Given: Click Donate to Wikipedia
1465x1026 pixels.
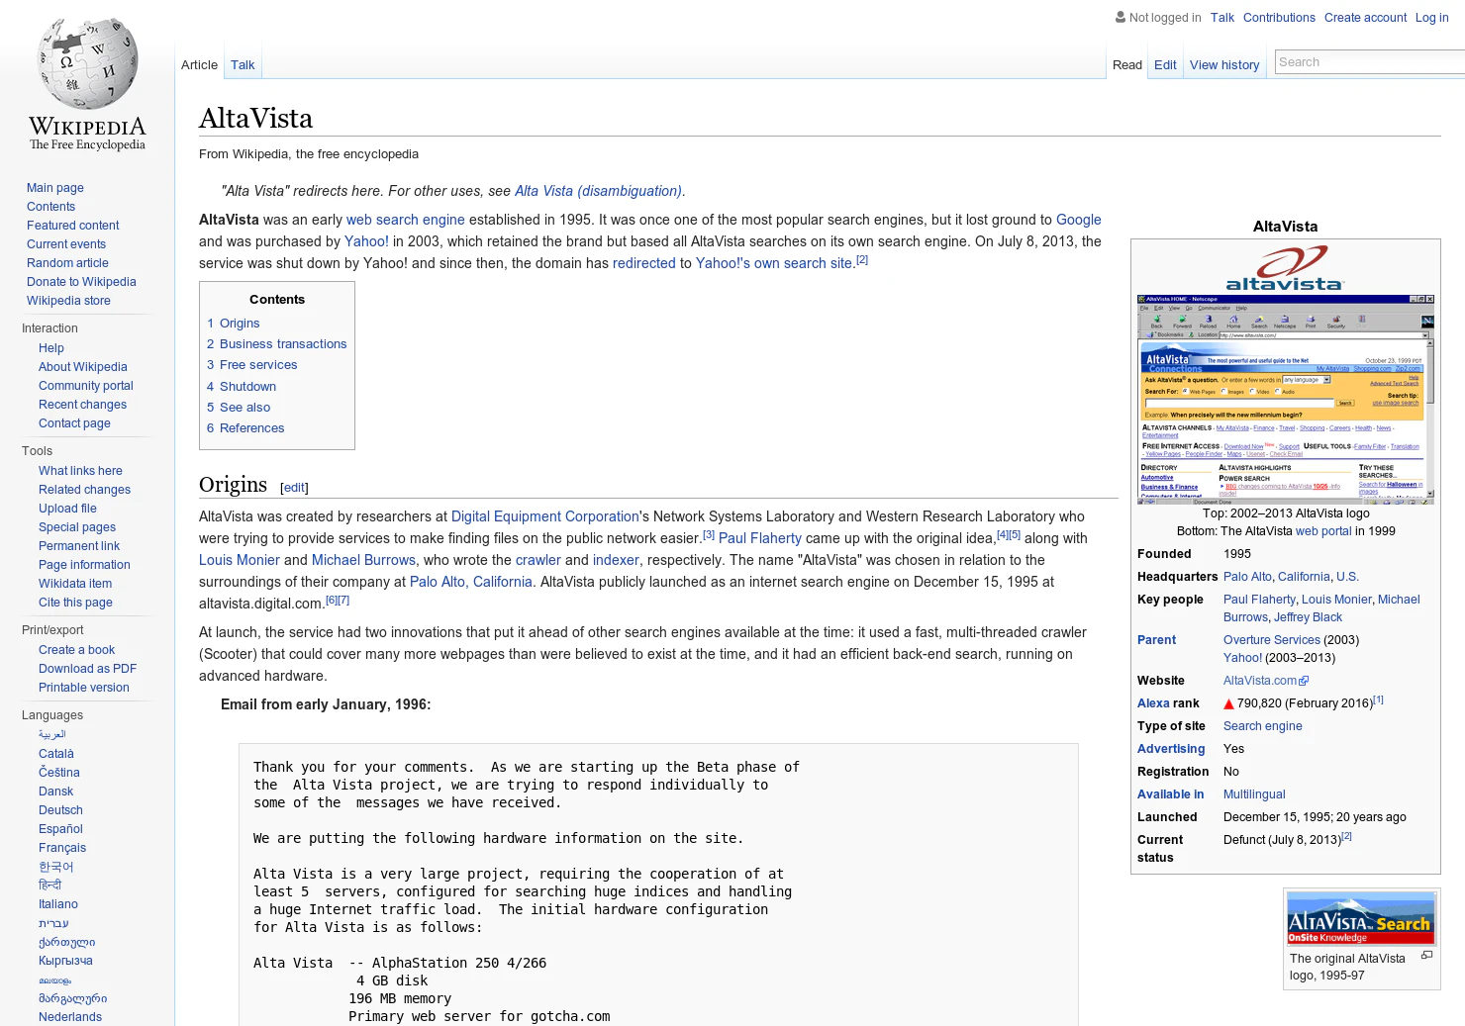Looking at the screenshot, I should [81, 282].
